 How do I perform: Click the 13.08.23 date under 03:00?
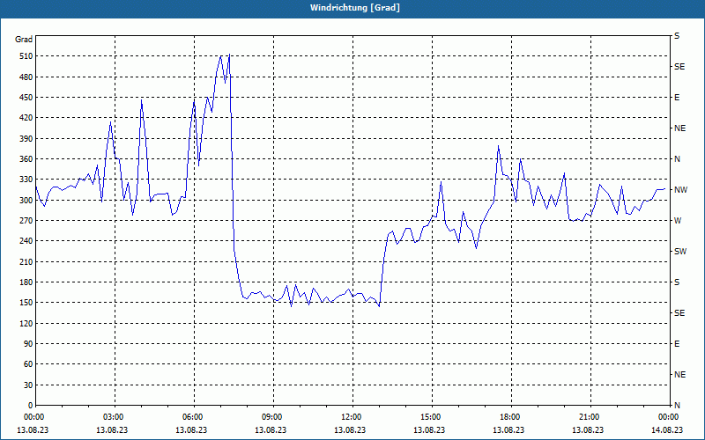click(x=112, y=430)
